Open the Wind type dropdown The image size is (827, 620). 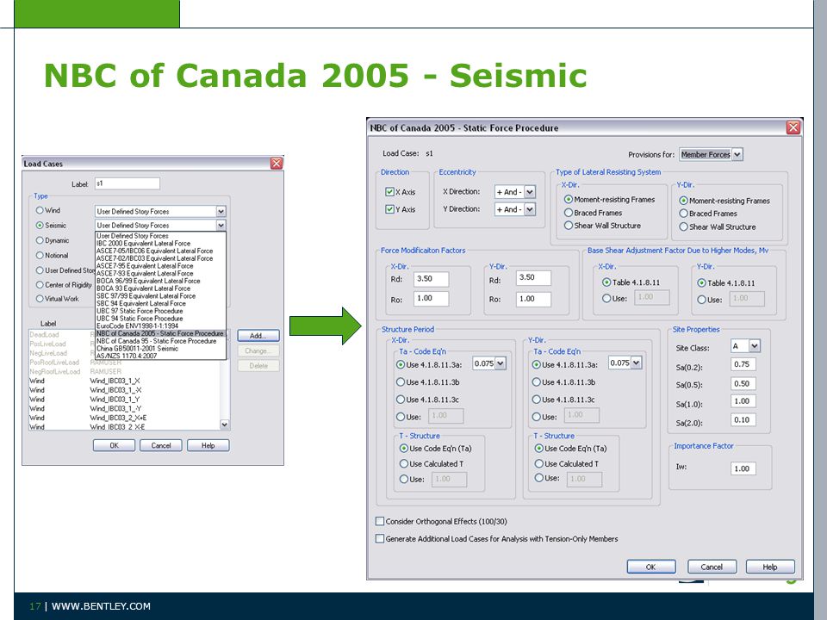tap(221, 212)
